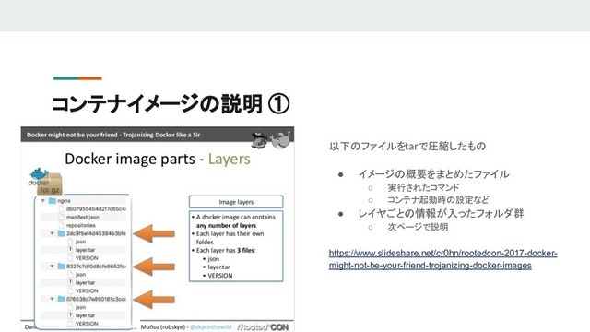Click the Docker whale mascots in the slide header

coord(271,140)
